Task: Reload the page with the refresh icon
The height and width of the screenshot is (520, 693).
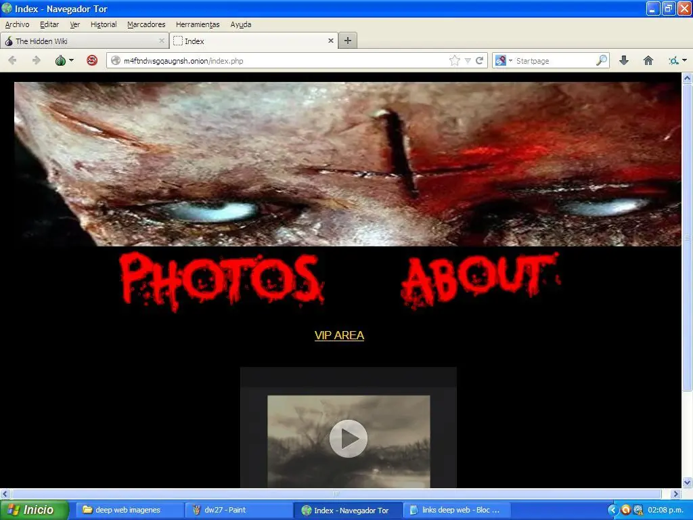Action: [480, 60]
